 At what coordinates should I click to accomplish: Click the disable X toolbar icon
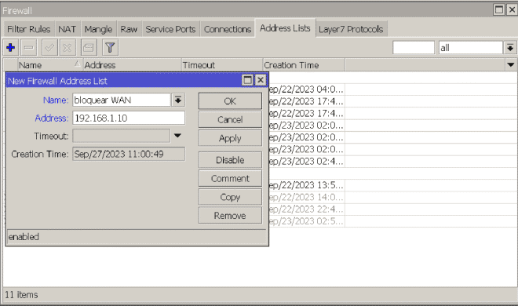(67, 48)
